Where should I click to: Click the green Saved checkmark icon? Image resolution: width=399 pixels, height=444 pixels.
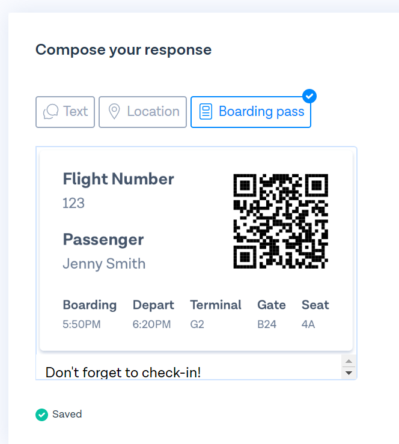(x=41, y=415)
